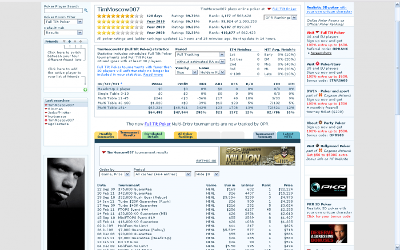The image size is (400, 250).
Task: Switch to the All Poker Rankings tab
Action: [185, 135]
